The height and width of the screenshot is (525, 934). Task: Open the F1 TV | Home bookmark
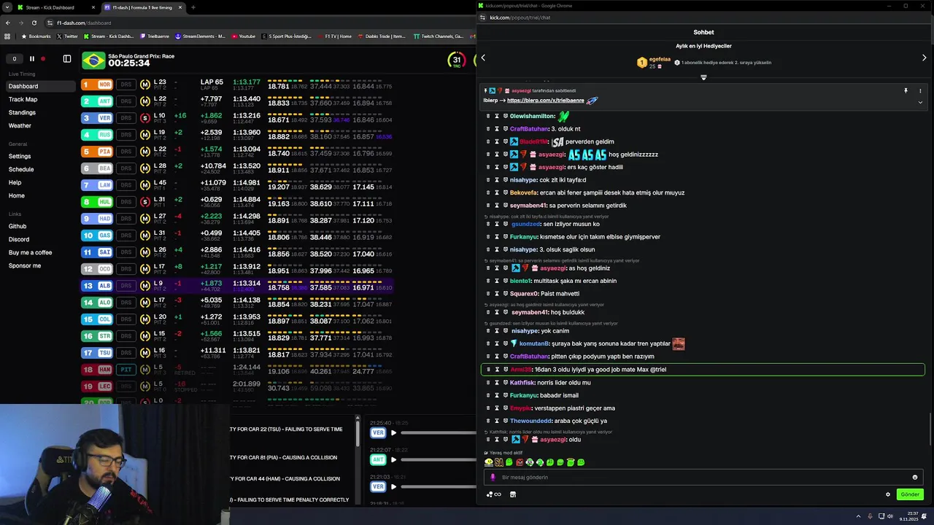click(334, 36)
